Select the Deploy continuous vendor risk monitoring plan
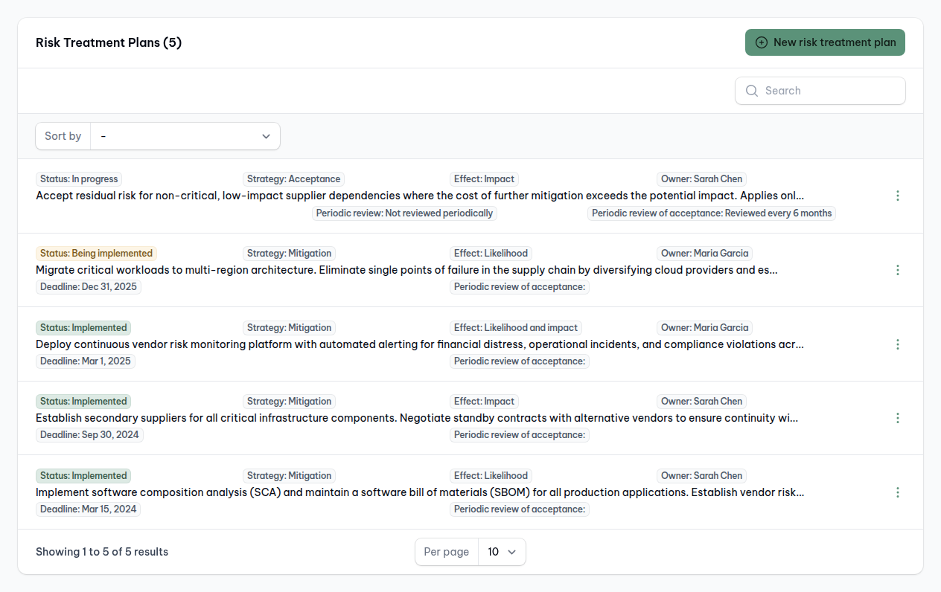This screenshot has height=592, width=941. 419,344
